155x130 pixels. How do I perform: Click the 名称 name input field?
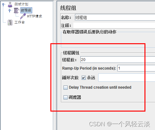pyautogui.click(x=115, y=17)
